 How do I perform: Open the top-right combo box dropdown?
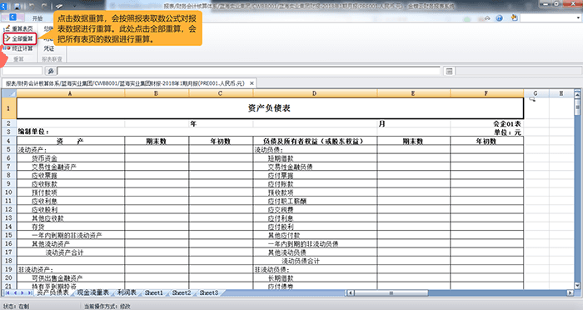click(578, 17)
